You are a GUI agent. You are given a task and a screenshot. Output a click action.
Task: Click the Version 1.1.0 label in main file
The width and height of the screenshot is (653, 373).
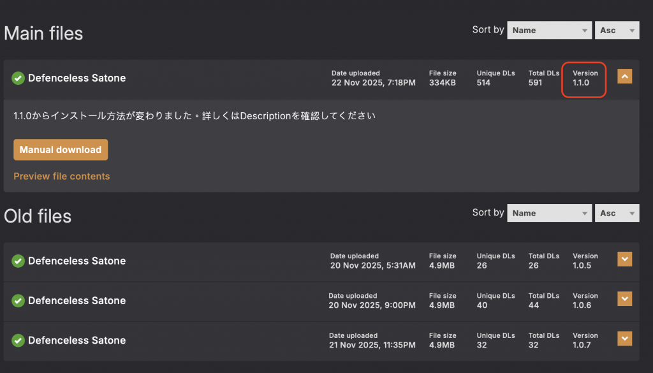[585, 78]
